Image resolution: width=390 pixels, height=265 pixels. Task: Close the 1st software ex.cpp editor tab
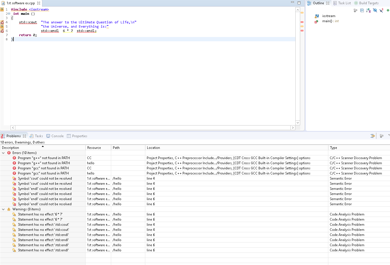coord(39,3)
